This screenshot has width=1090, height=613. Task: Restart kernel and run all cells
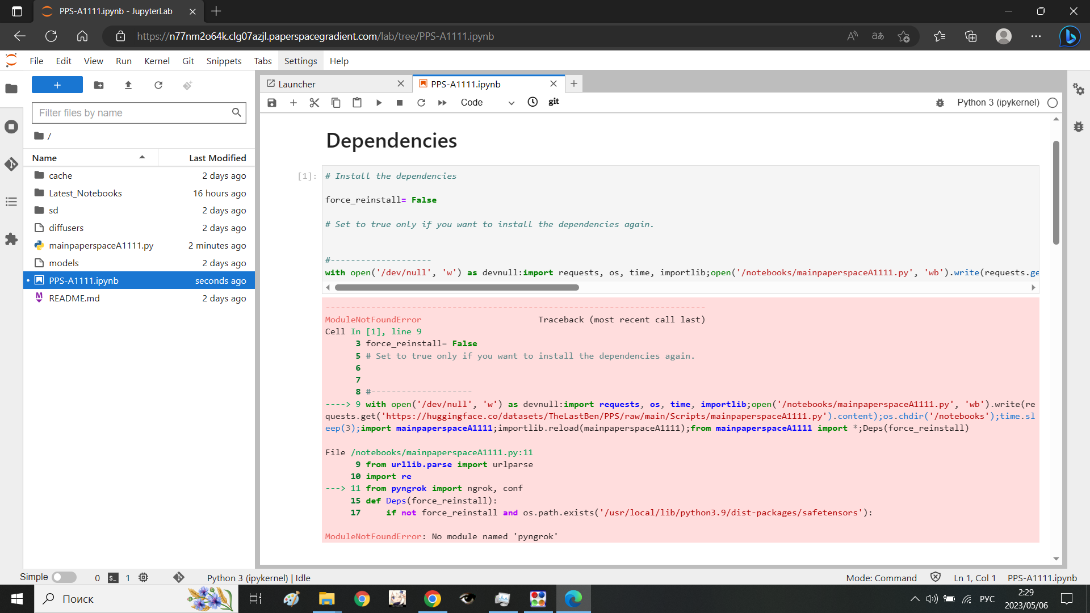(442, 103)
